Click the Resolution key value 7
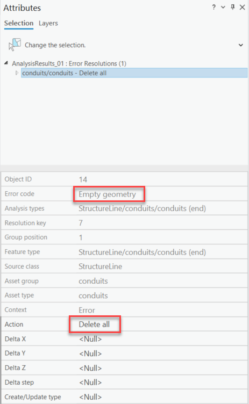This screenshot has height=404, width=249. click(x=81, y=222)
